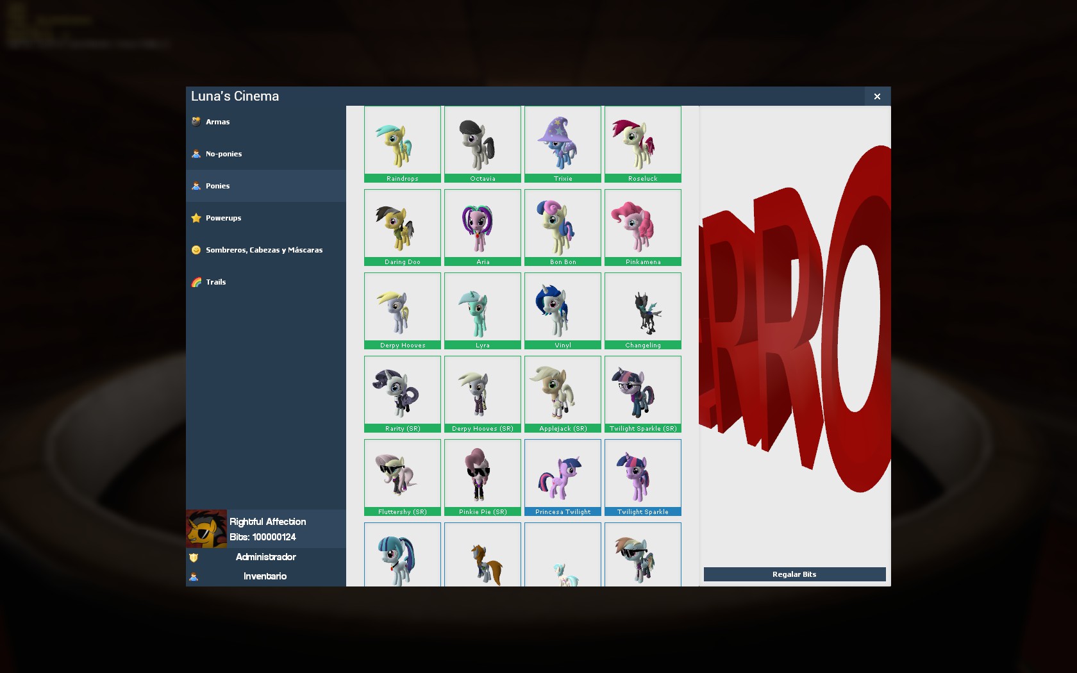Select the Twilight Sparkle (SR) model
Image resolution: width=1077 pixels, height=673 pixels.
642,394
